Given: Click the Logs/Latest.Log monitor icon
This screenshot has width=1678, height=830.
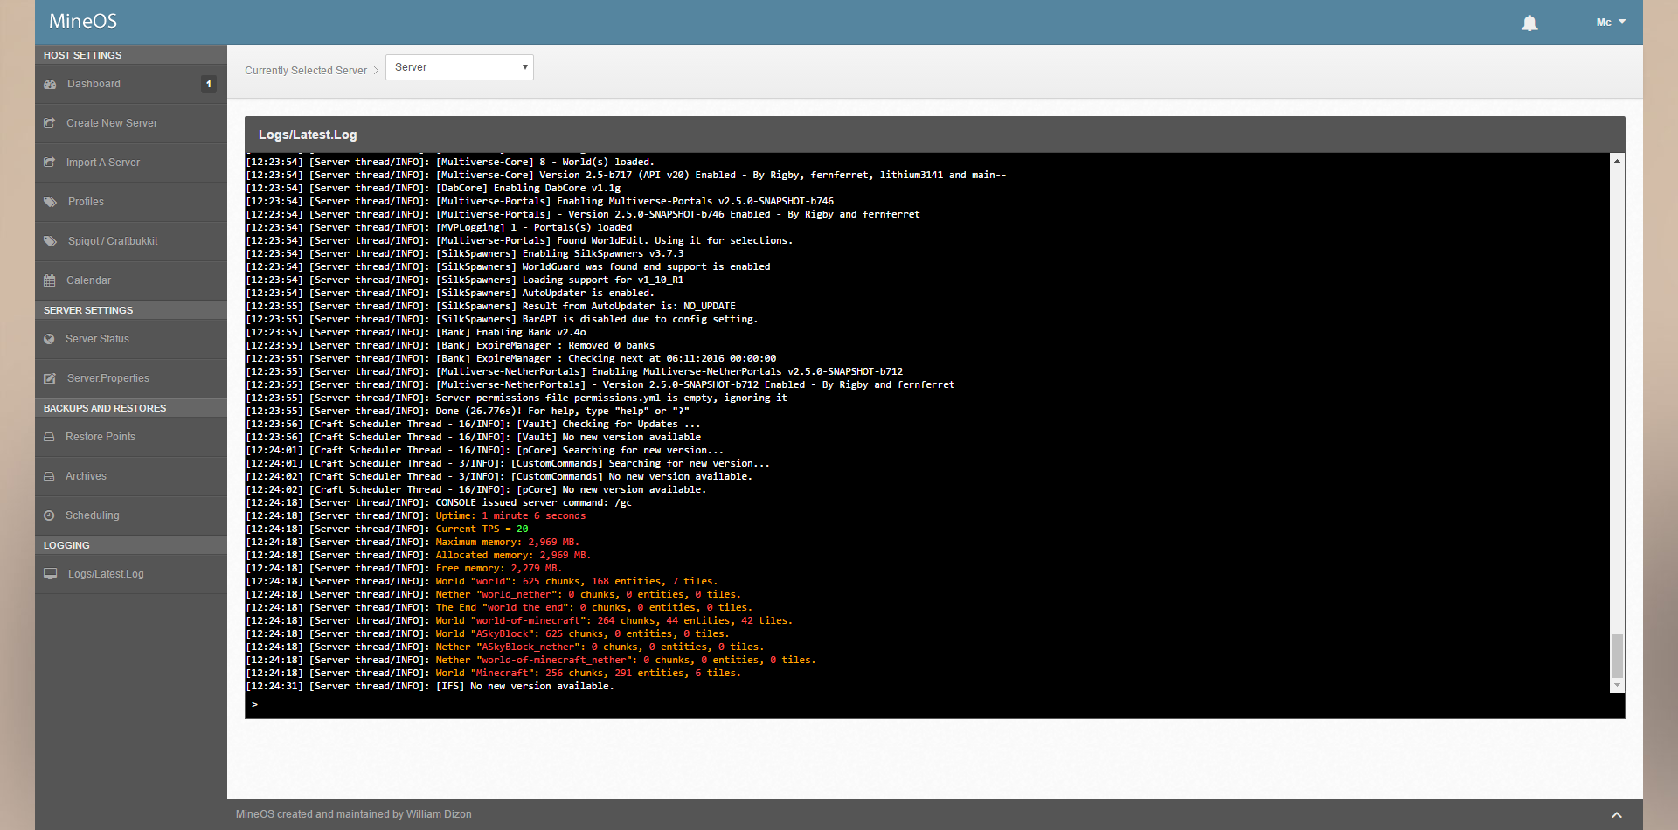Looking at the screenshot, I should point(50,574).
